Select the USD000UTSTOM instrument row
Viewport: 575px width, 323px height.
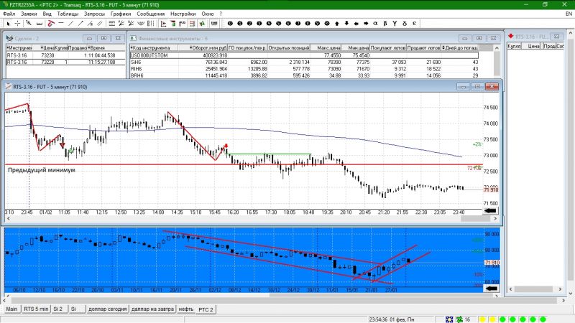coord(304,55)
